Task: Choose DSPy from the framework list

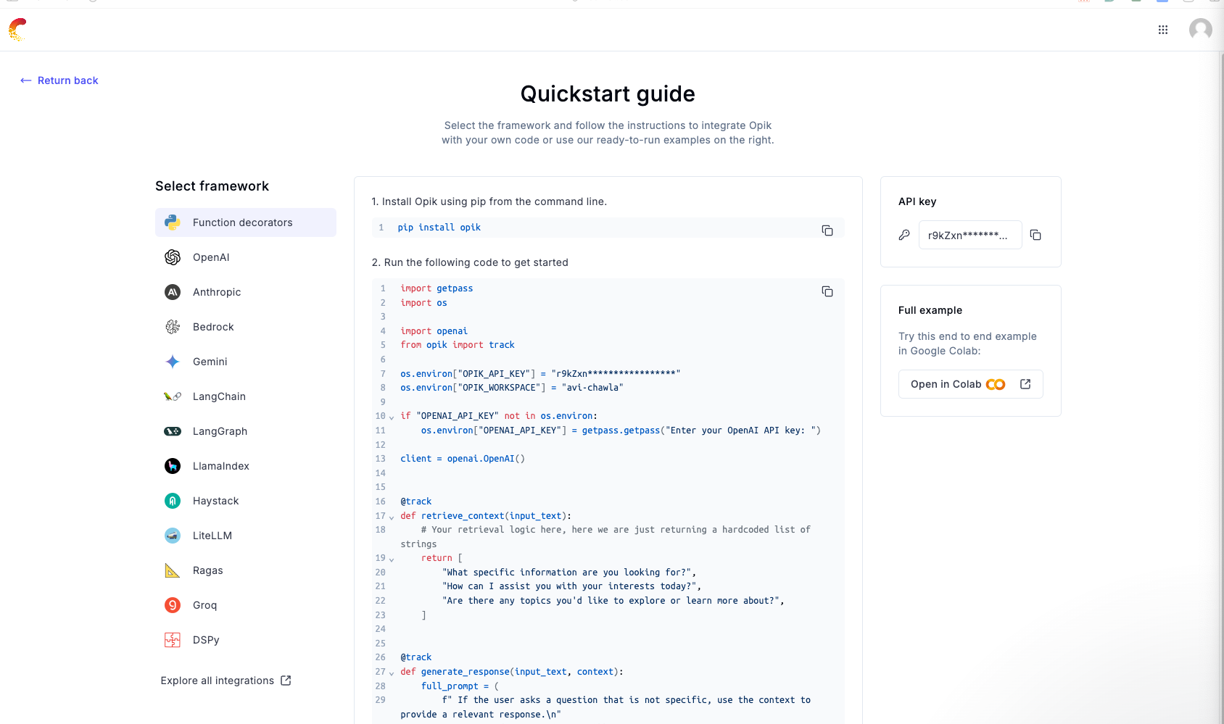Action: 246,640
